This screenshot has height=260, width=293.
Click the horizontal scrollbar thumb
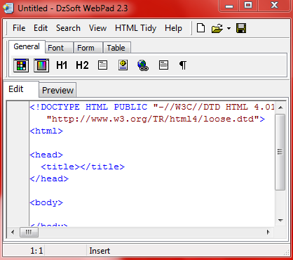(x=29, y=233)
